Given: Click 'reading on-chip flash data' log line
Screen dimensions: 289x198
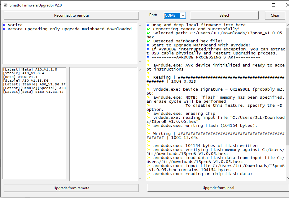Looking at the screenshot, I should point(203,174).
